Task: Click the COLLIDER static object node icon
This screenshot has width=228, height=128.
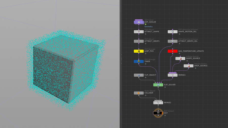Action: pyautogui.click(x=139, y=93)
